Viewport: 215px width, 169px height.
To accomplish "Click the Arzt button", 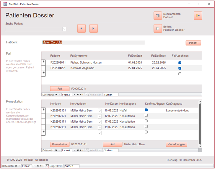I will 113,144.
